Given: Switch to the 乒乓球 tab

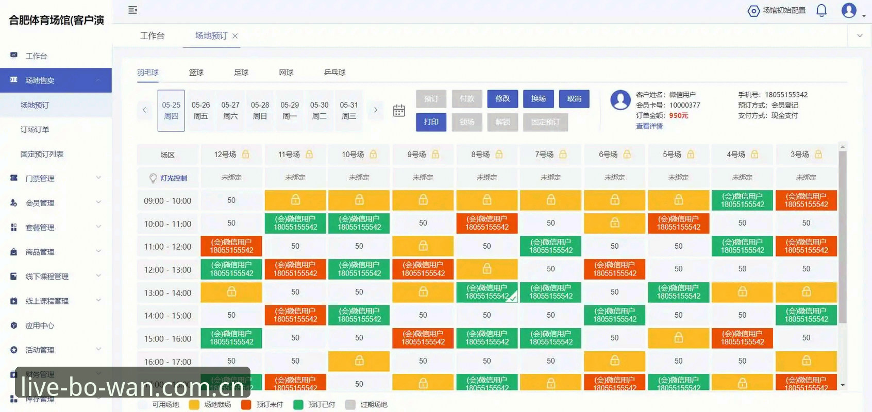Looking at the screenshot, I should point(334,73).
